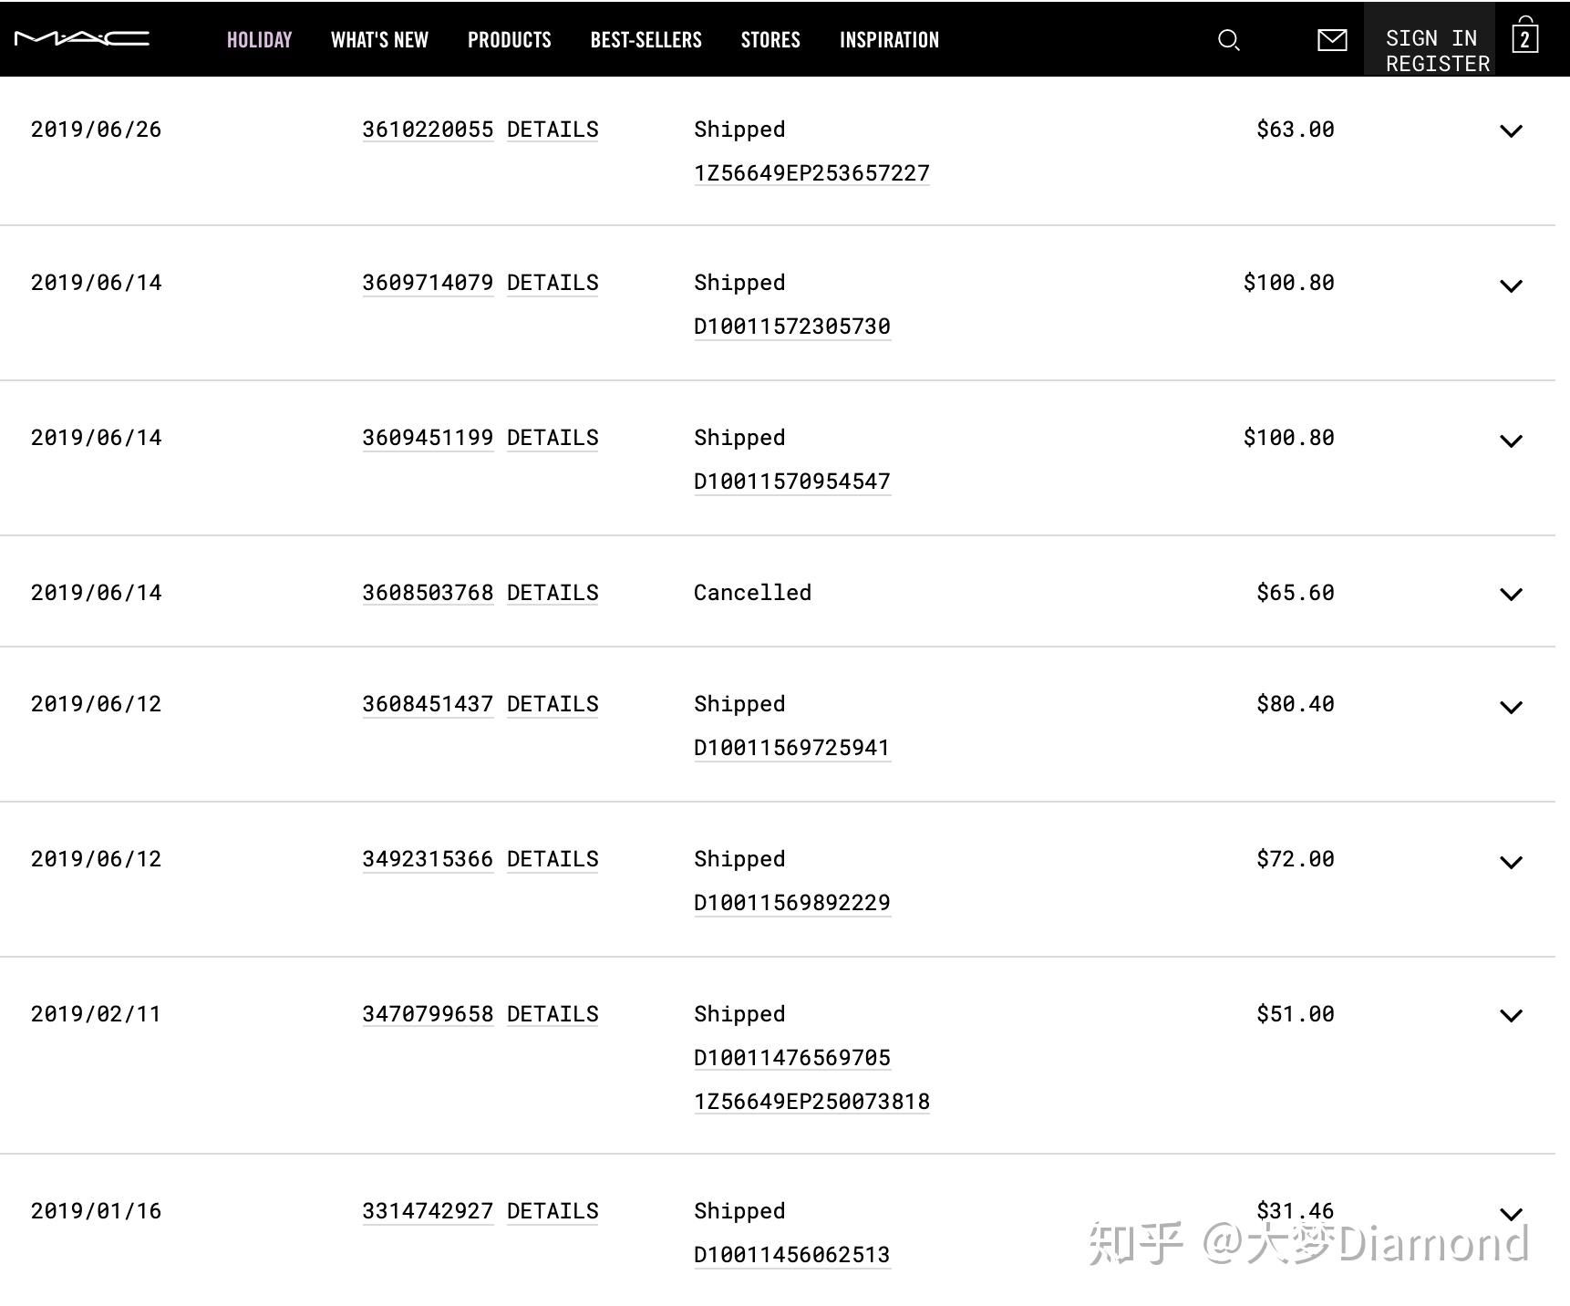Track shipment D10011570954547
1570x1306 pixels.
coord(791,482)
